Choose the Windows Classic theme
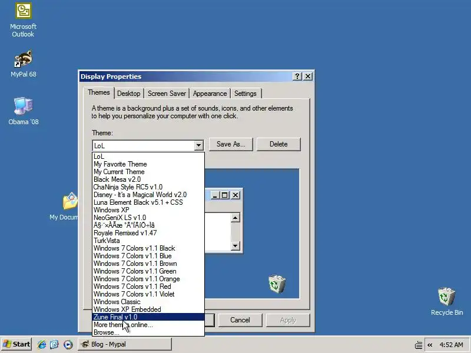 point(148,302)
